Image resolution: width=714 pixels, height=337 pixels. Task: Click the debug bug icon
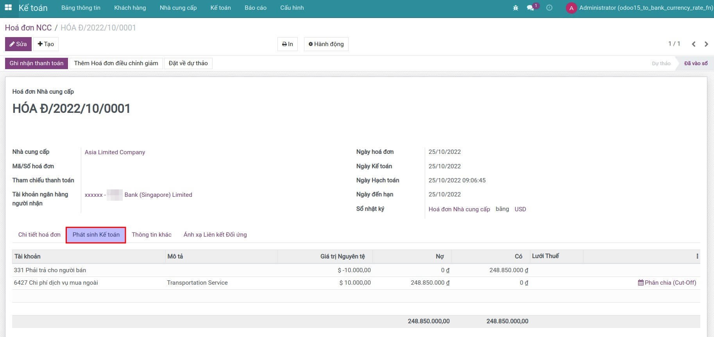[515, 8]
